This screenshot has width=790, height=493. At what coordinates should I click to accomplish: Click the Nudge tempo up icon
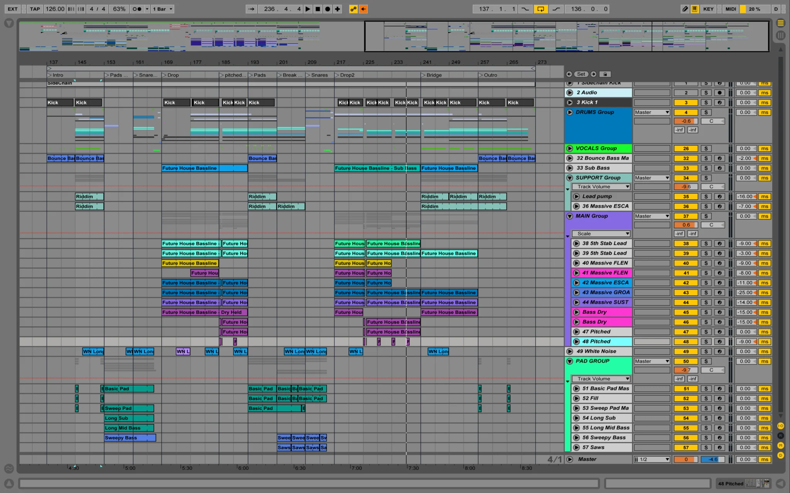(x=81, y=9)
